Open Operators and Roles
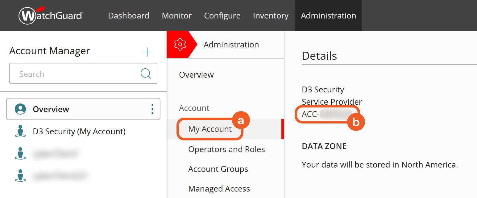 [226, 149]
